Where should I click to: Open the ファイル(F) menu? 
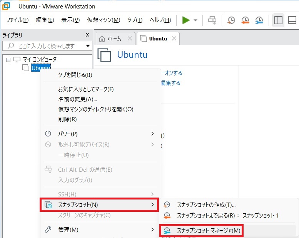[x=17, y=20]
